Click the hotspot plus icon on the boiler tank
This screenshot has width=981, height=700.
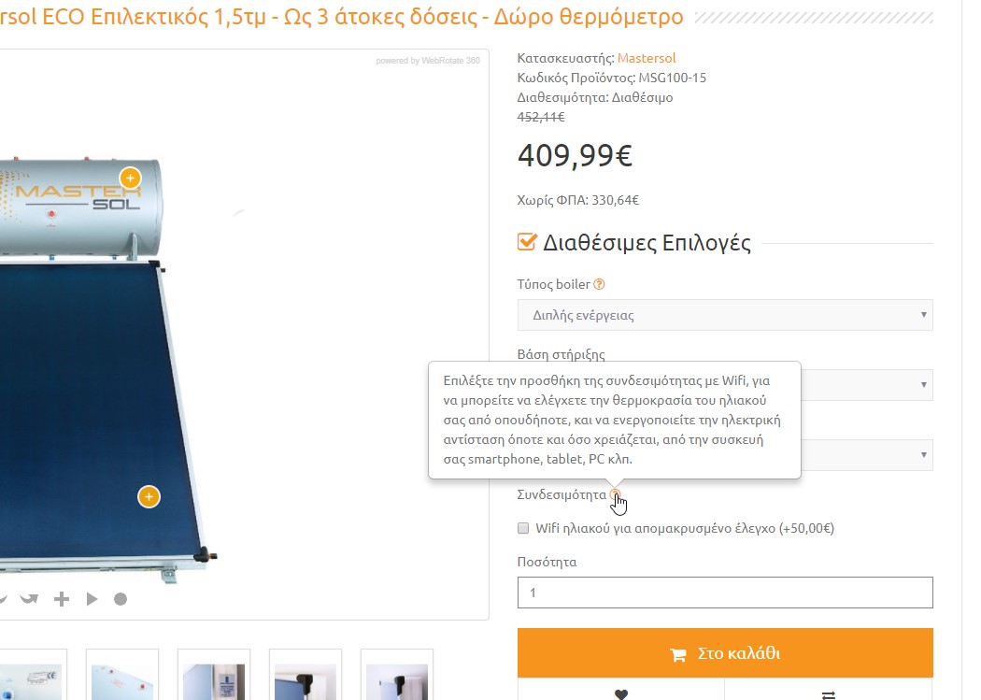pos(130,179)
